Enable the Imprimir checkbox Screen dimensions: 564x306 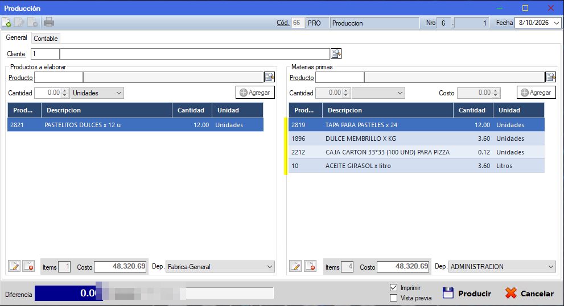click(393, 288)
